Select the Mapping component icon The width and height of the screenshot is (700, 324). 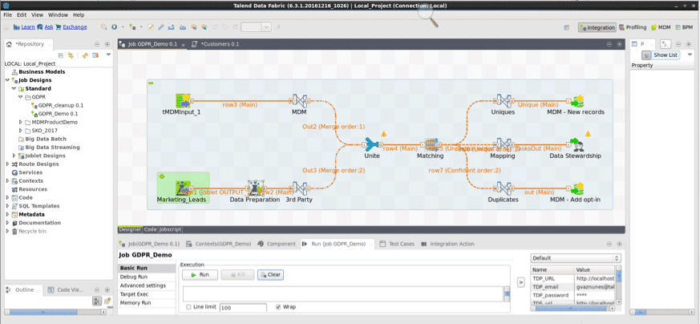point(504,144)
